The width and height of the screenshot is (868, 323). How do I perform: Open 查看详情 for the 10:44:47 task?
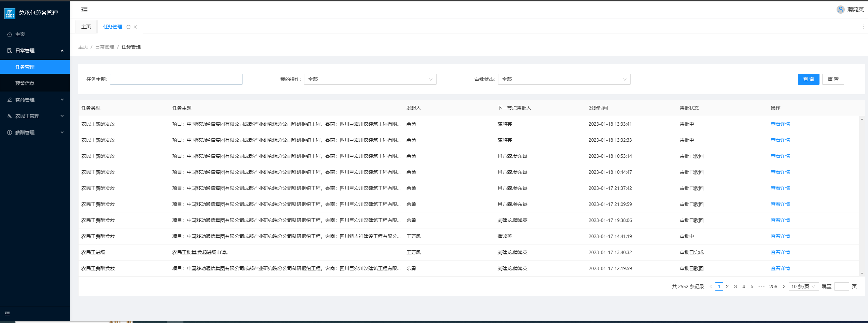point(780,172)
